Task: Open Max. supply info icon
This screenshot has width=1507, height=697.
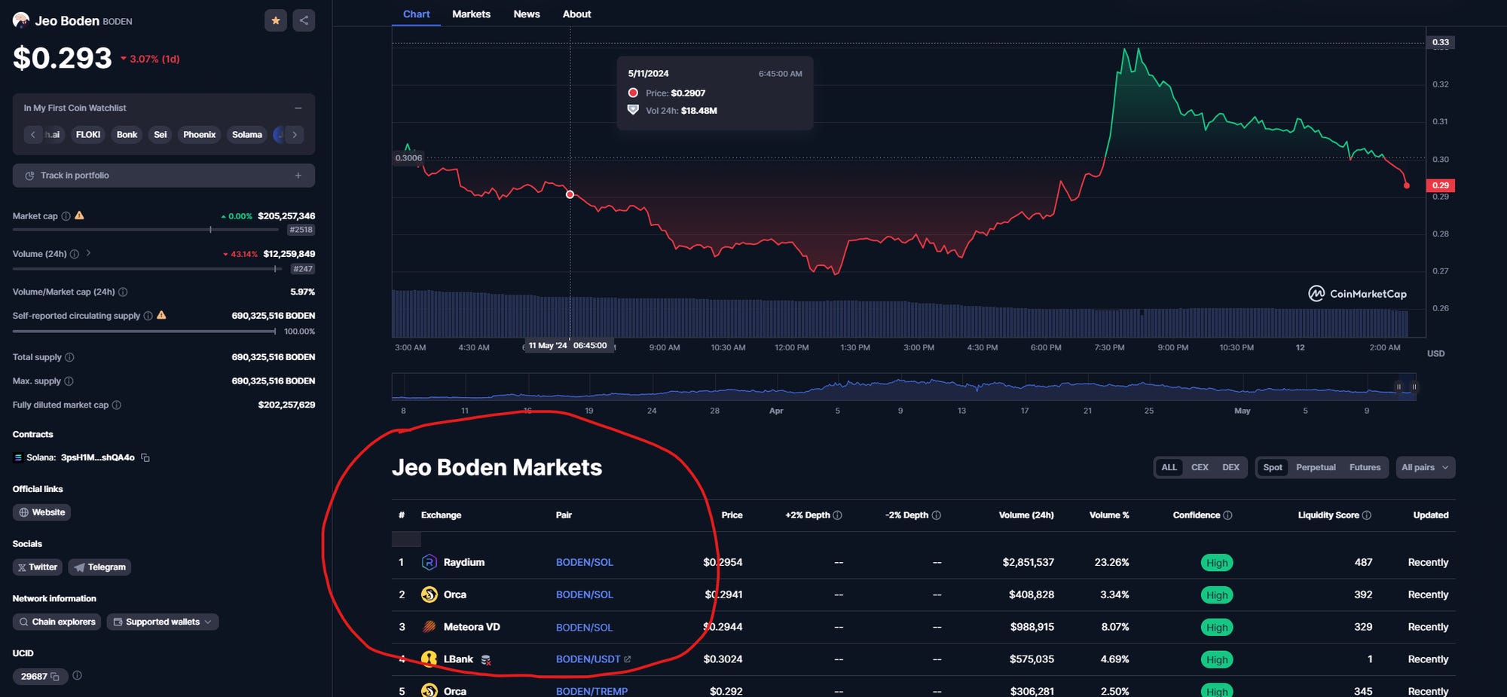Action: [69, 381]
